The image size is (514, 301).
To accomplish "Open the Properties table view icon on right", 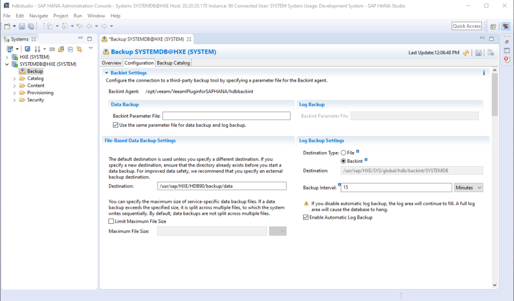I will (x=507, y=51).
